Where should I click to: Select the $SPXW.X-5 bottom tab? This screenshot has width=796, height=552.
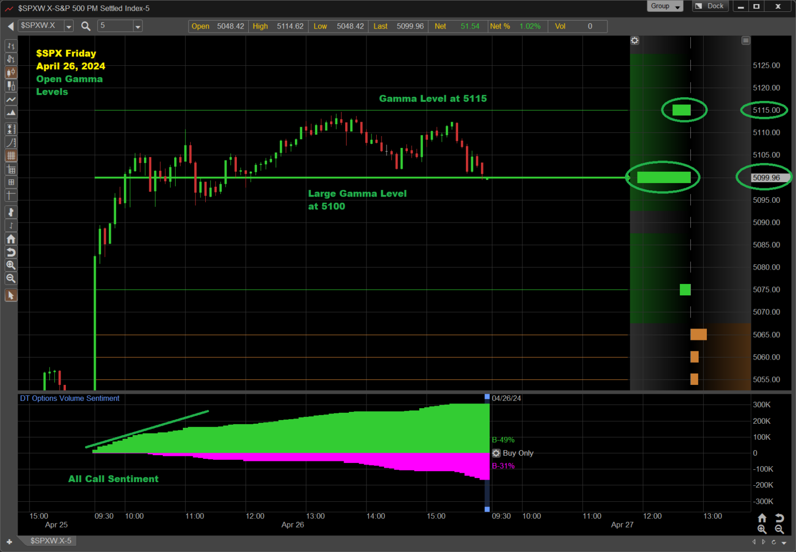coord(50,541)
